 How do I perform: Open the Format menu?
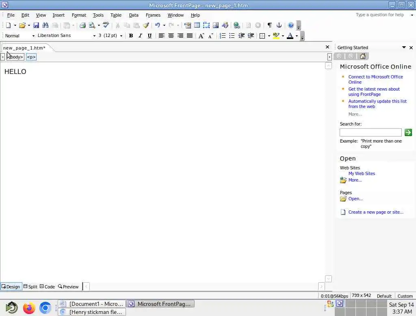point(79,15)
